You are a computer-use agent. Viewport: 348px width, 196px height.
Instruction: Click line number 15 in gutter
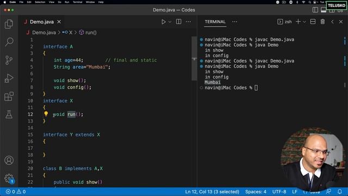click(x=30, y=134)
